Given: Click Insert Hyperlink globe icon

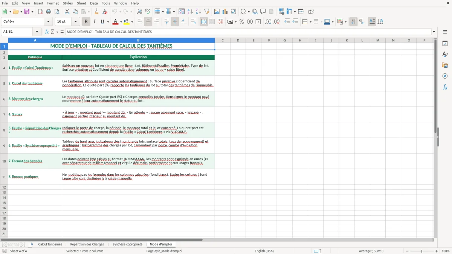Looking at the screenshot, I should tap(255, 12).
